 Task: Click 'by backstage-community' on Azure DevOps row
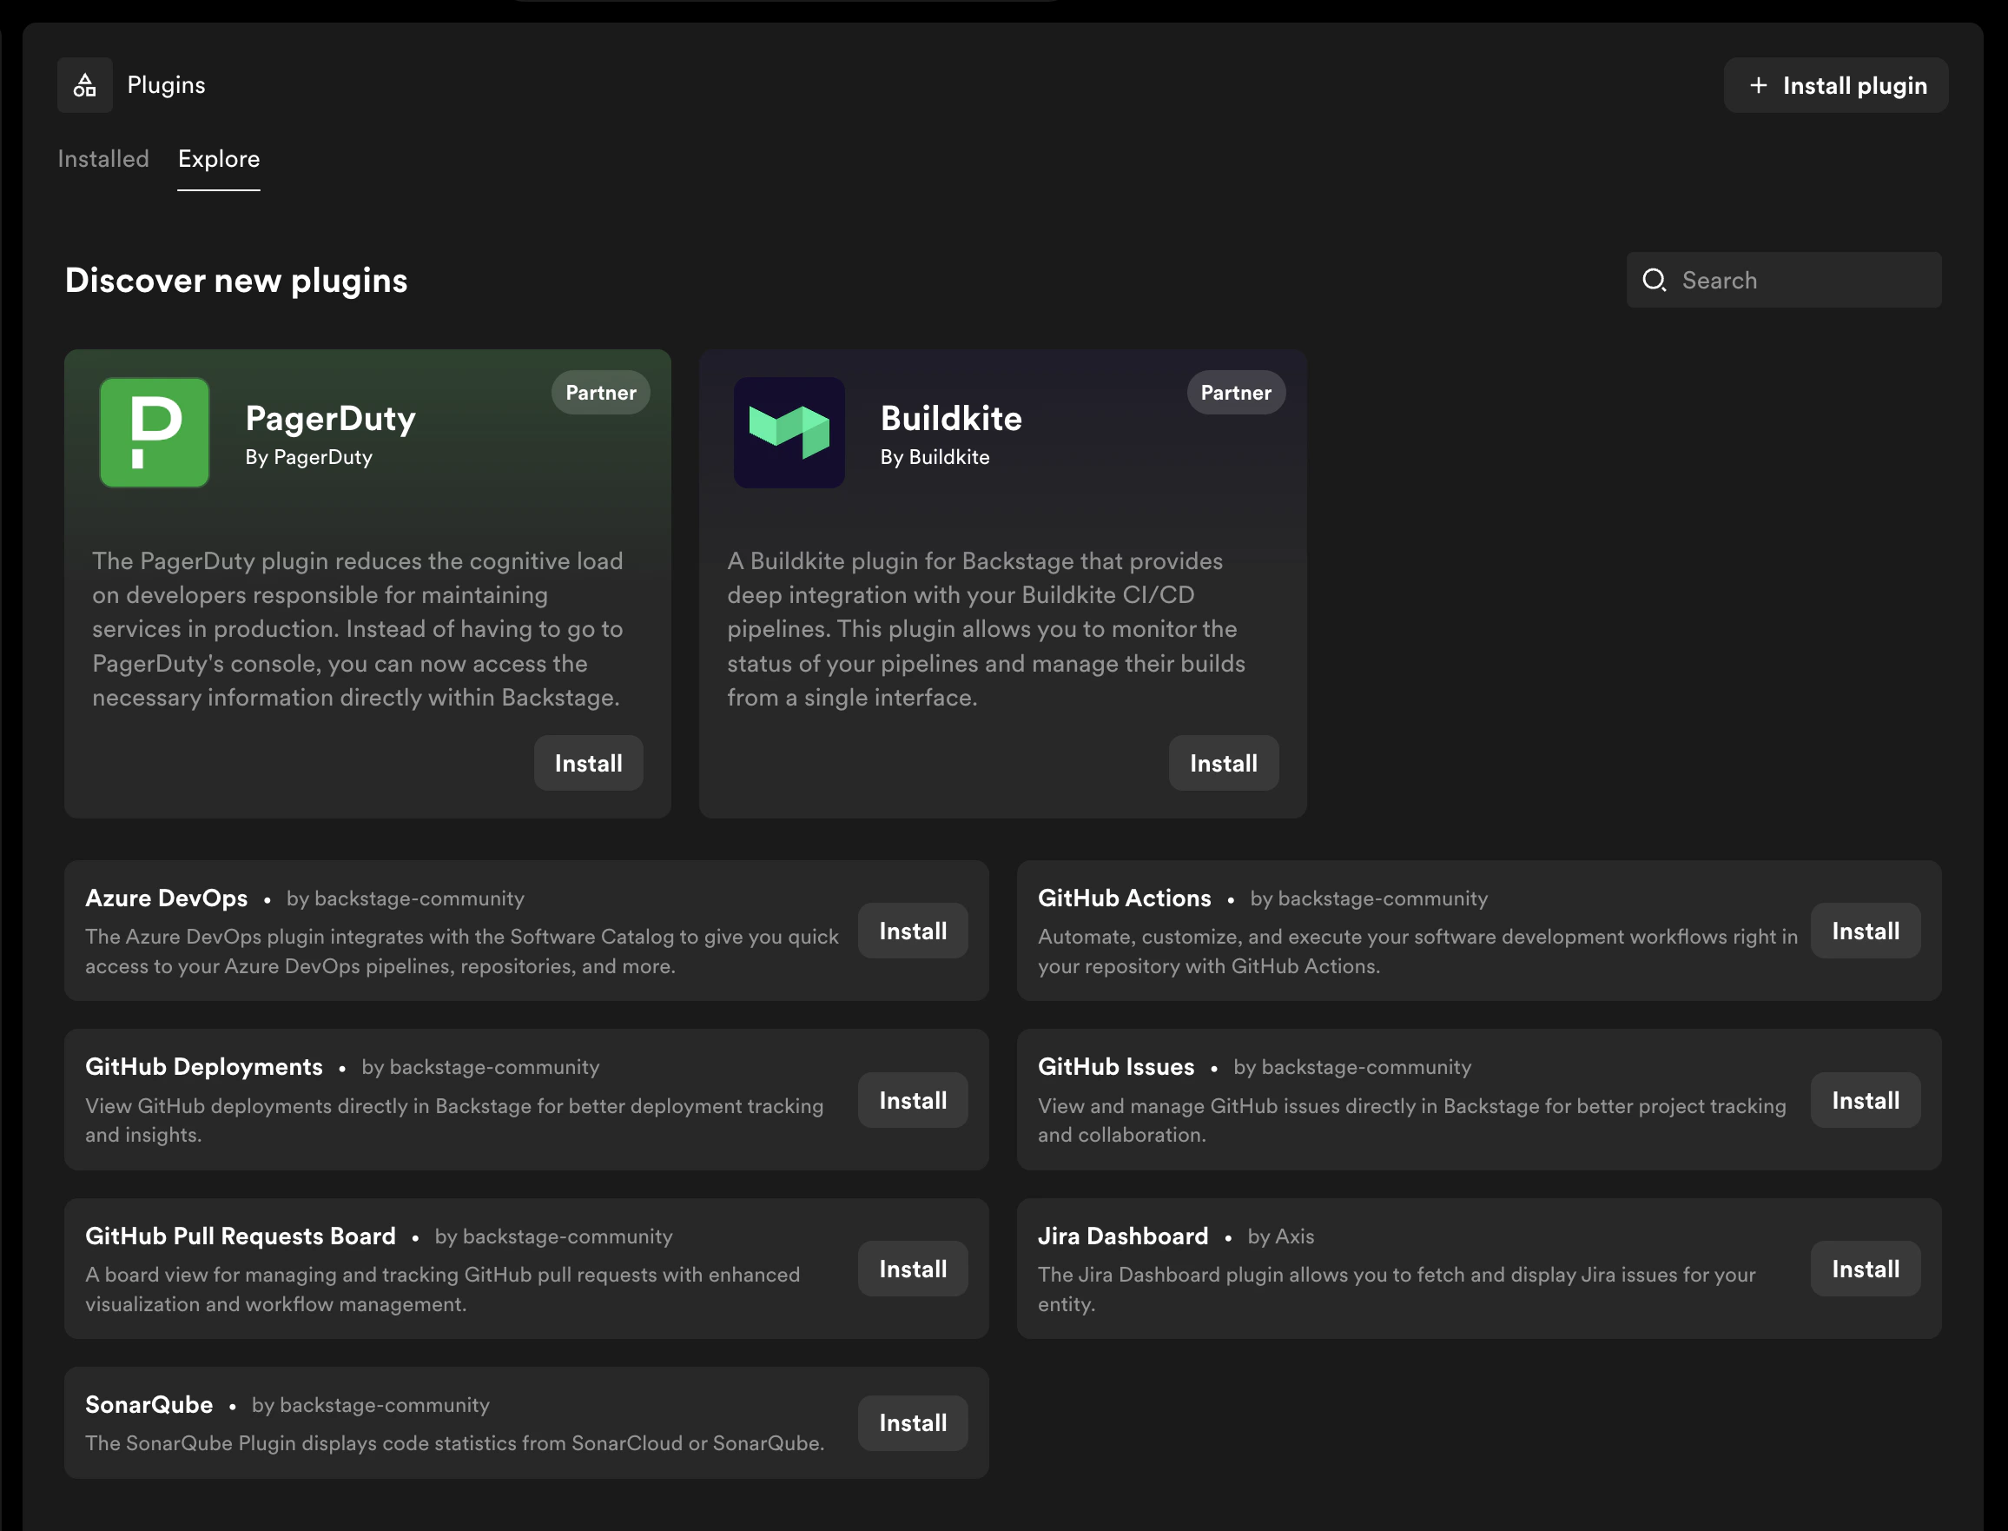click(x=406, y=898)
